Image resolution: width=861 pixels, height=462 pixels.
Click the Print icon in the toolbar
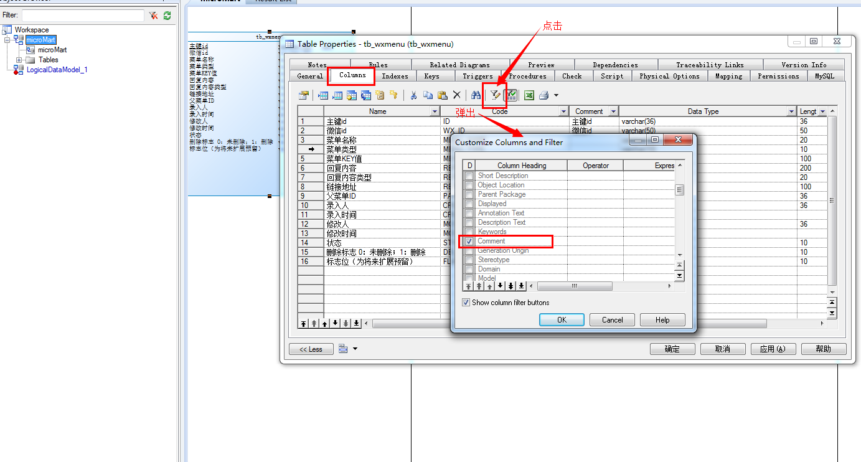click(543, 95)
